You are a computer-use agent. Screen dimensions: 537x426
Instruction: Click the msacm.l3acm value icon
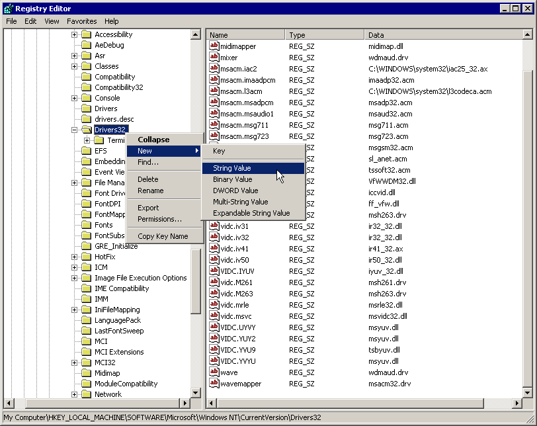pos(214,91)
